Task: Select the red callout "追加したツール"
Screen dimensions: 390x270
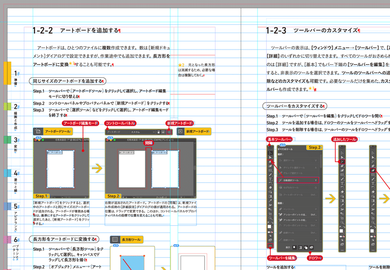Action: coord(345,139)
